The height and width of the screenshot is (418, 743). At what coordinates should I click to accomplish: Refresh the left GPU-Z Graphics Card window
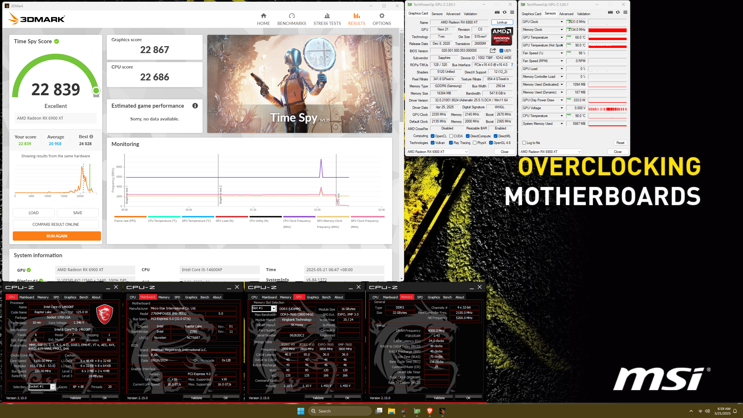click(x=504, y=12)
